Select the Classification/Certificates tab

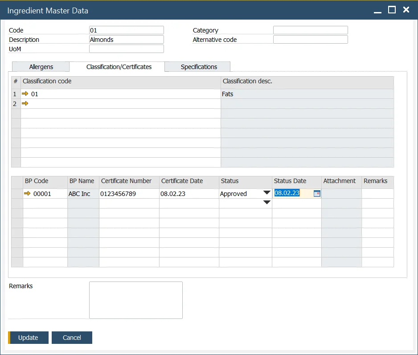pyautogui.click(x=119, y=67)
